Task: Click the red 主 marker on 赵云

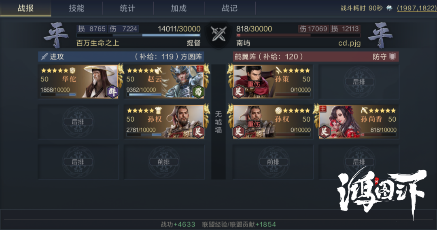Action: tap(200, 69)
